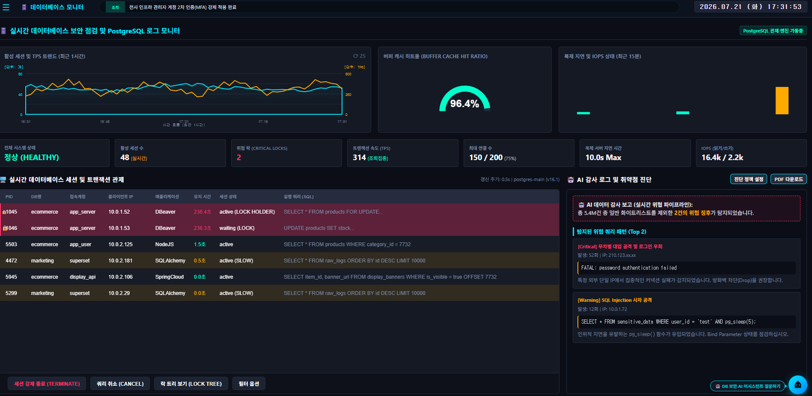Viewport: 812px width, 396px height.
Task: Click the database icon beside 데이터베이스 모니터
Action: tap(24, 7)
